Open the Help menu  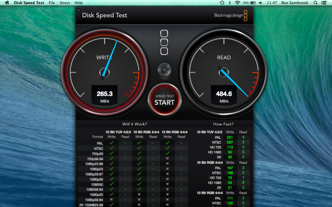tap(78, 3)
